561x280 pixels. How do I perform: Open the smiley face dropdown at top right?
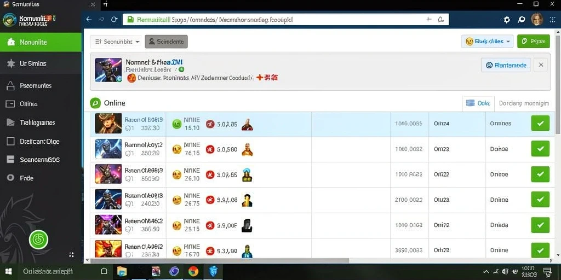487,42
